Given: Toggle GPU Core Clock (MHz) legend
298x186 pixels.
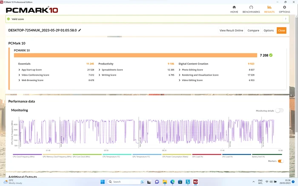Looking at the screenshot, I should click(x=87, y=156).
